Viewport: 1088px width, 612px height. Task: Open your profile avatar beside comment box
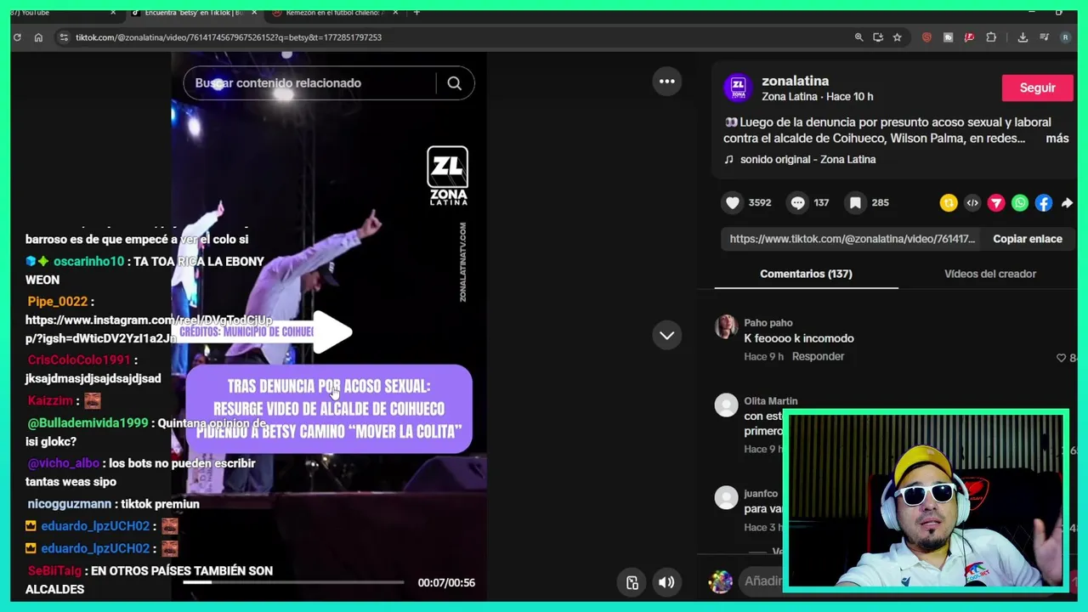click(721, 581)
